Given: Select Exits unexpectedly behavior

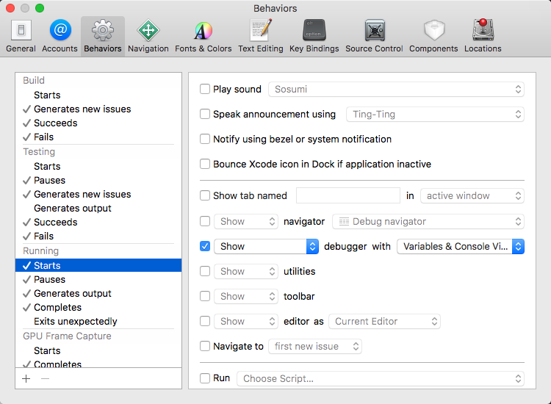Looking at the screenshot, I should coord(98,322).
